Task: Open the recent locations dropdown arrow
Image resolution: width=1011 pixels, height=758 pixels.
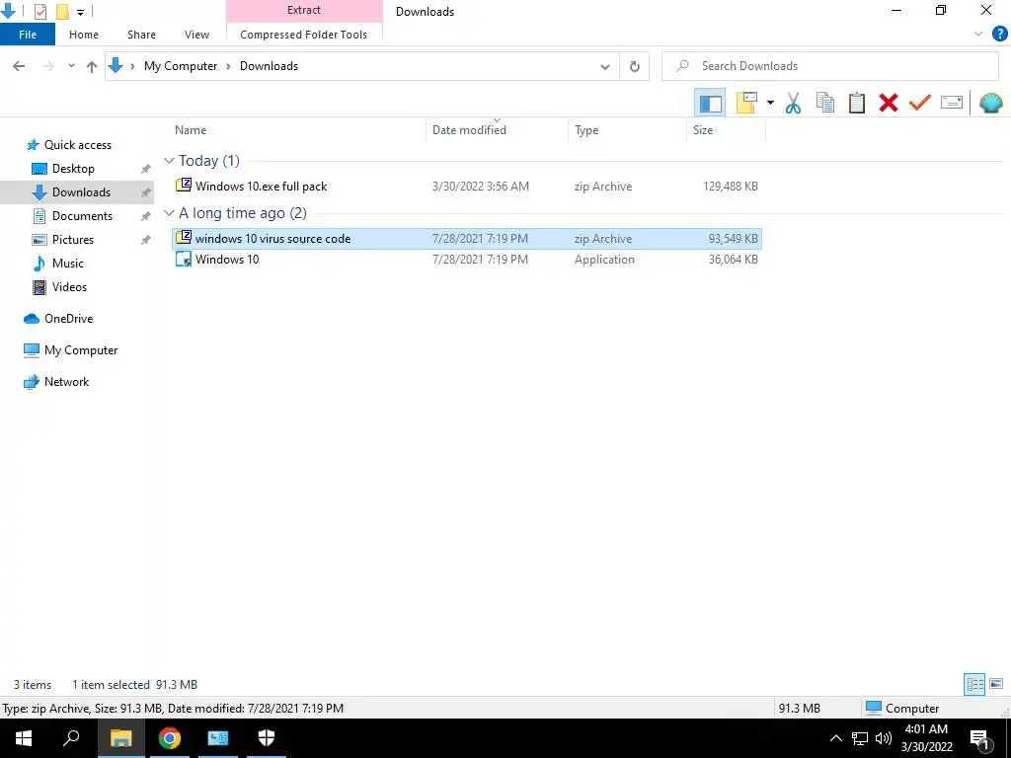Action: point(71,66)
